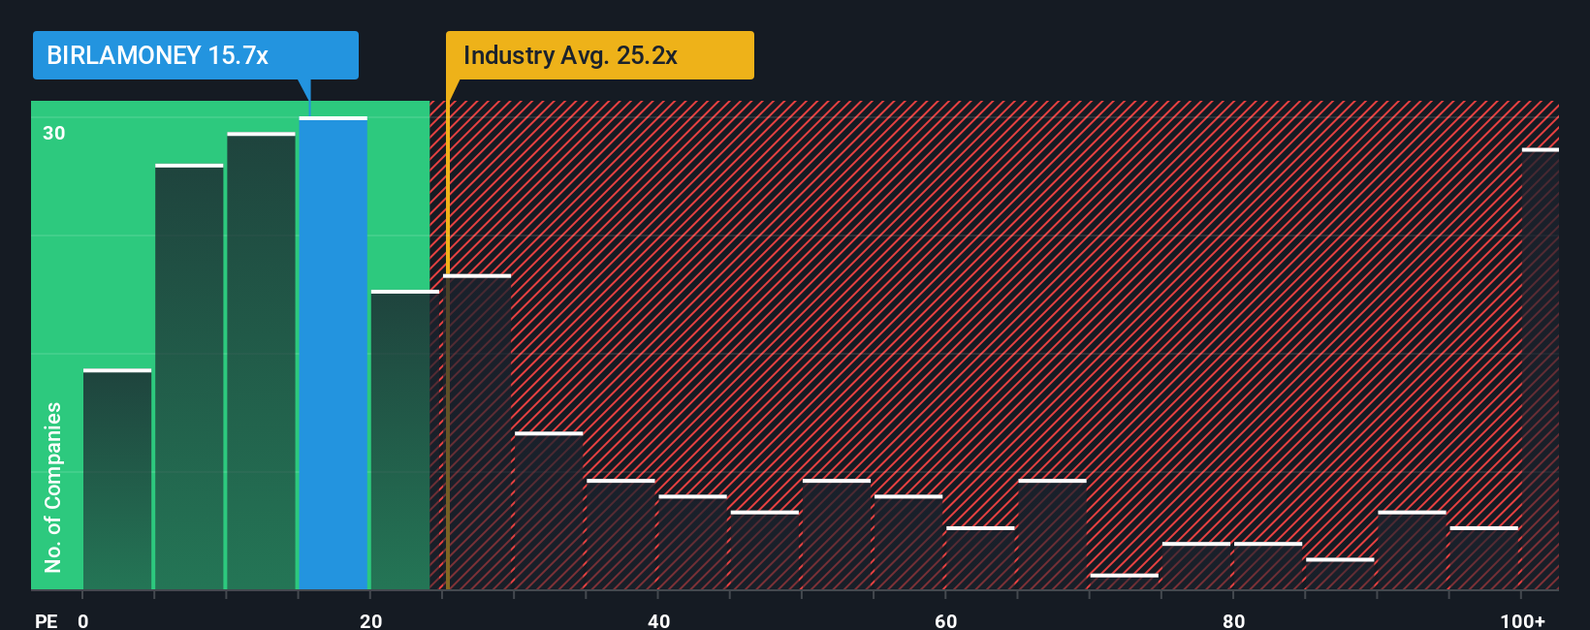This screenshot has height=630, width=1590.
Task: Click the BIRLAMONEY 15.7x label
Action: 195,55
